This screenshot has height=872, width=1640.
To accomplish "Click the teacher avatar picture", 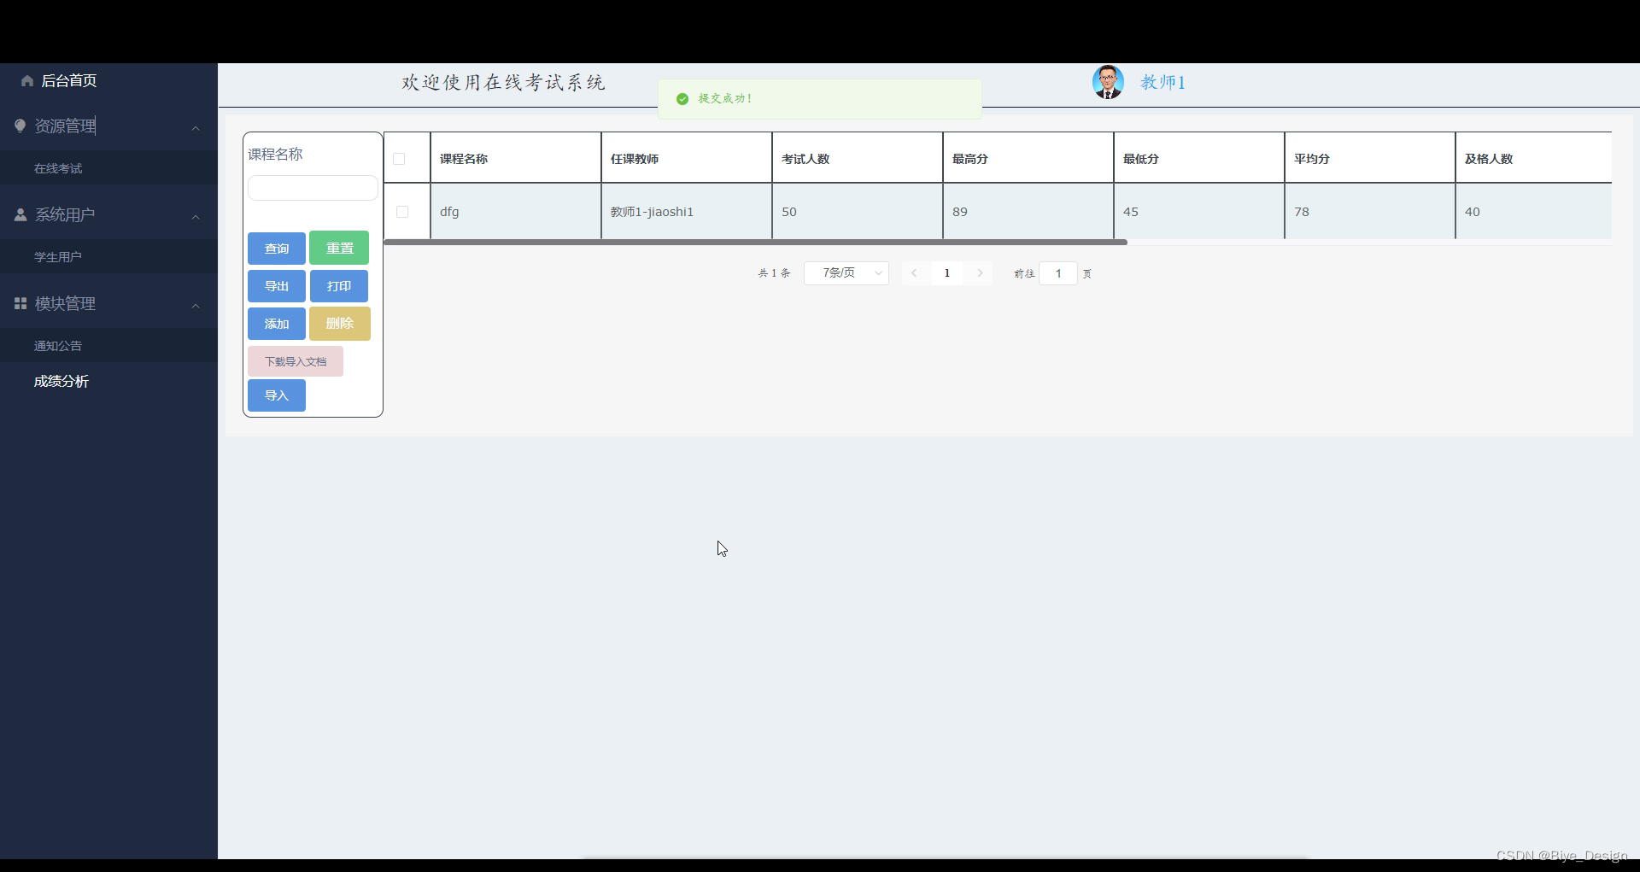I will coord(1108,82).
